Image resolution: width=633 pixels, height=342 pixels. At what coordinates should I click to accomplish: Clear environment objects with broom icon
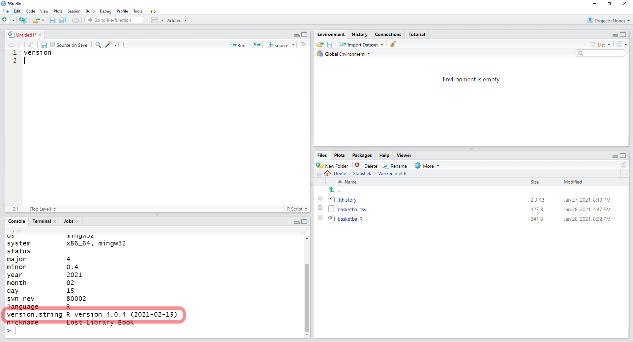pyautogui.click(x=393, y=44)
